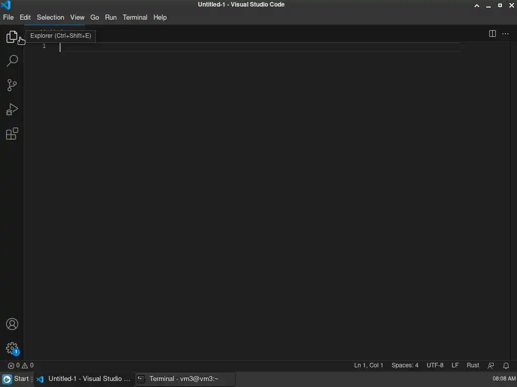Close the Visual Studio Code window
This screenshot has height=387, width=517.
(x=511, y=5)
